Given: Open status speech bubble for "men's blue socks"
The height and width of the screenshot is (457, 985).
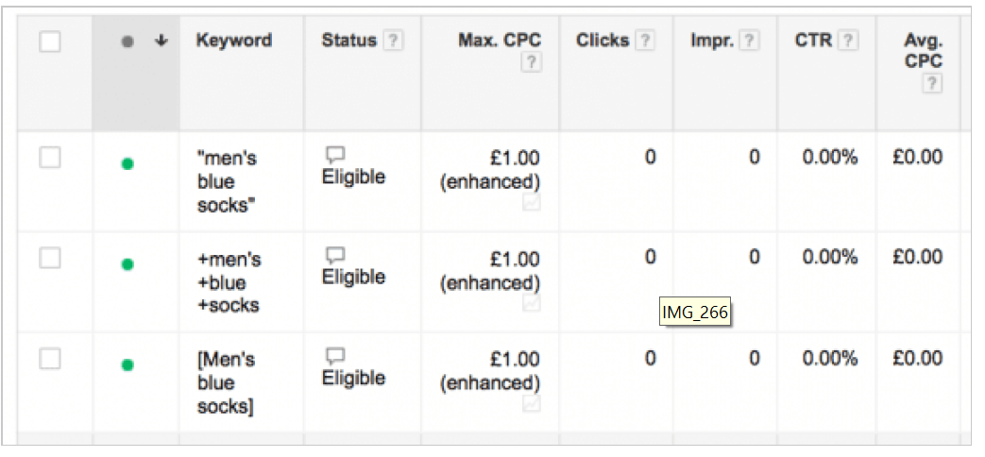Looking at the screenshot, I should point(335,155).
